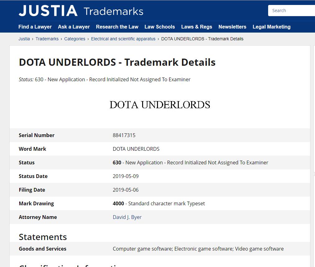The image size is (315, 267).
Task: Click the italic Status line under heading
Action: click(x=105, y=79)
